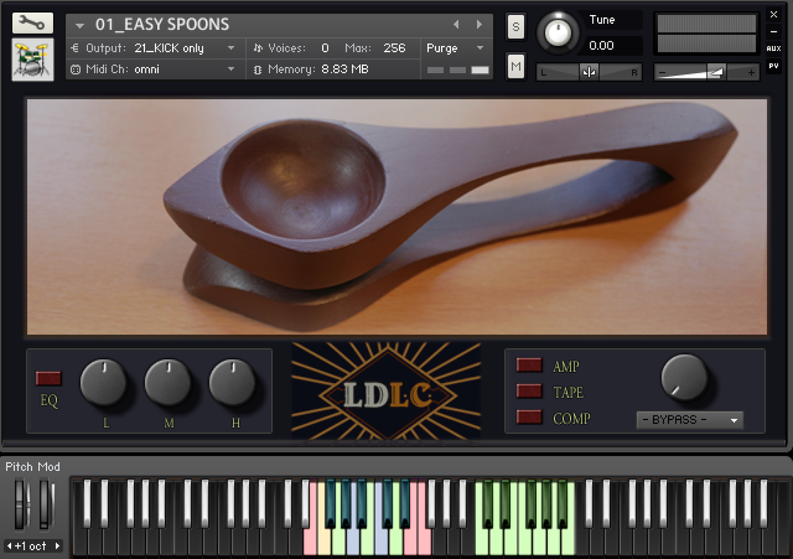This screenshot has width=793, height=559.
Task: Solo the instrument with the S button
Action: pos(515,26)
